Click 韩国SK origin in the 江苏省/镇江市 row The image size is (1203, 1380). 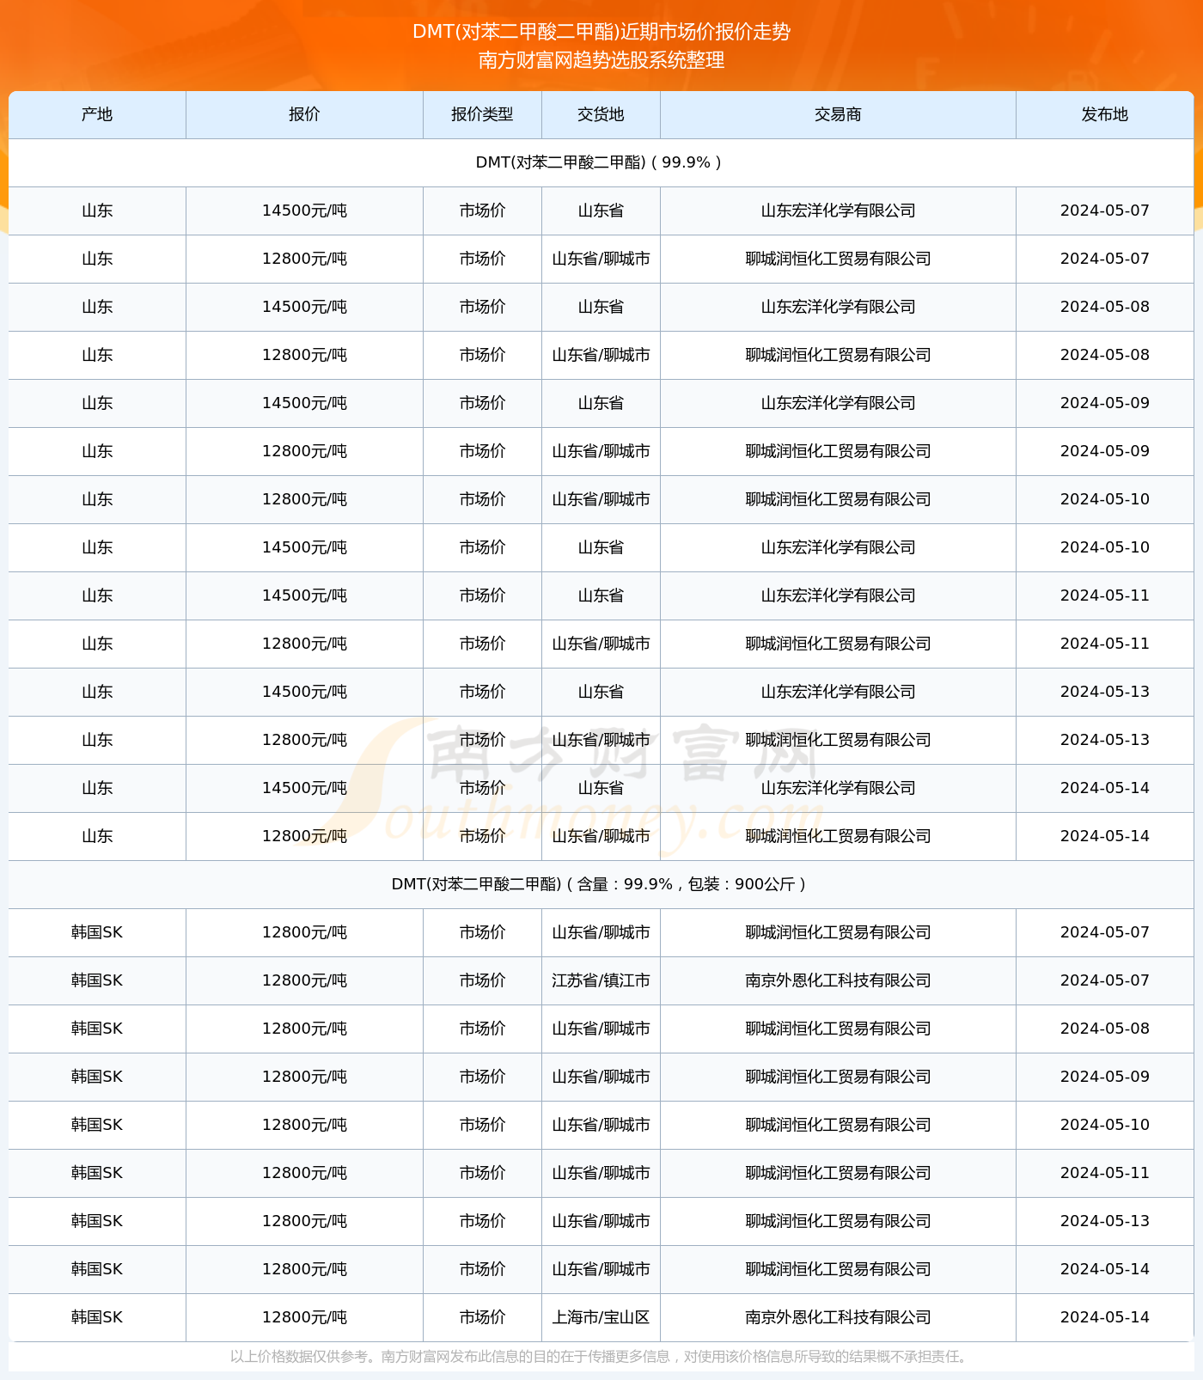coord(97,980)
